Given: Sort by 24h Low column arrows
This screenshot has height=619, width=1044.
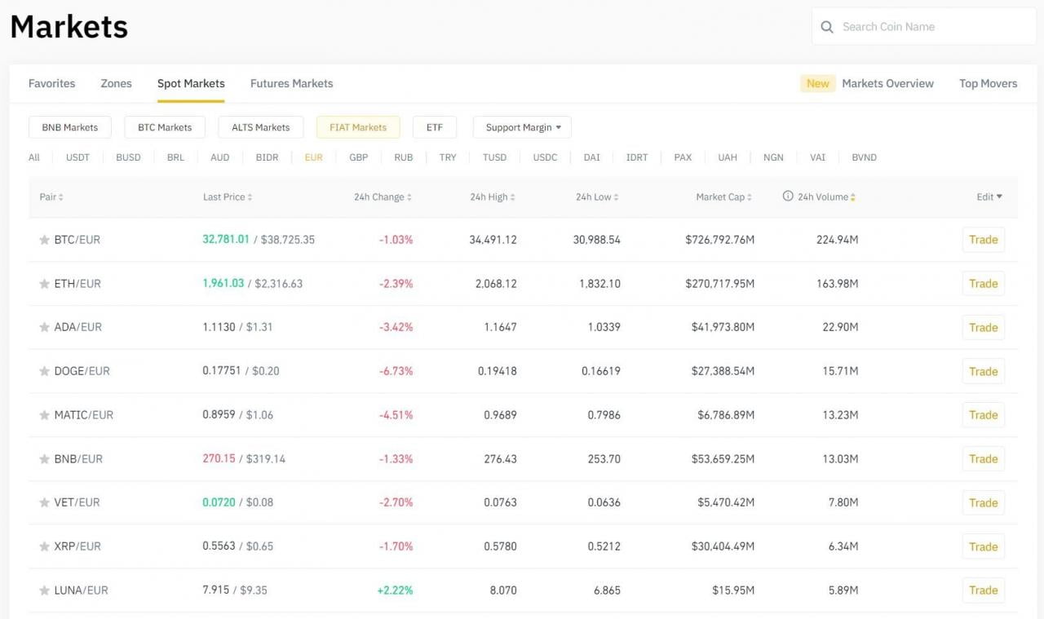Looking at the screenshot, I should pos(616,197).
